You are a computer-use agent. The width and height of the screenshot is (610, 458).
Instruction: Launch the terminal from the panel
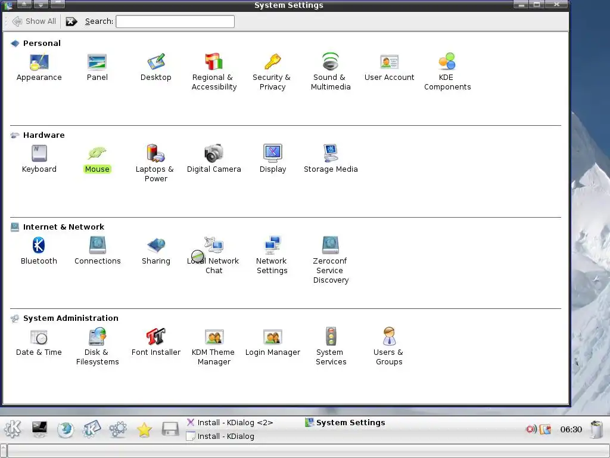point(39,429)
